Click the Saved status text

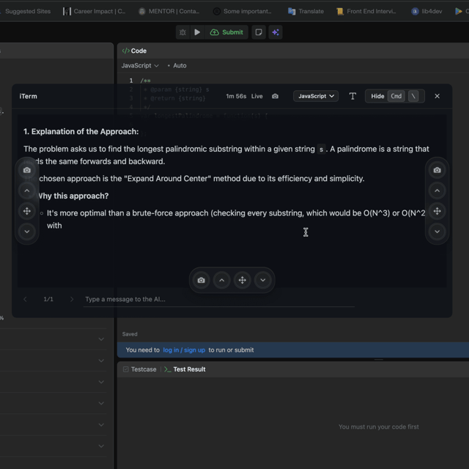130,334
